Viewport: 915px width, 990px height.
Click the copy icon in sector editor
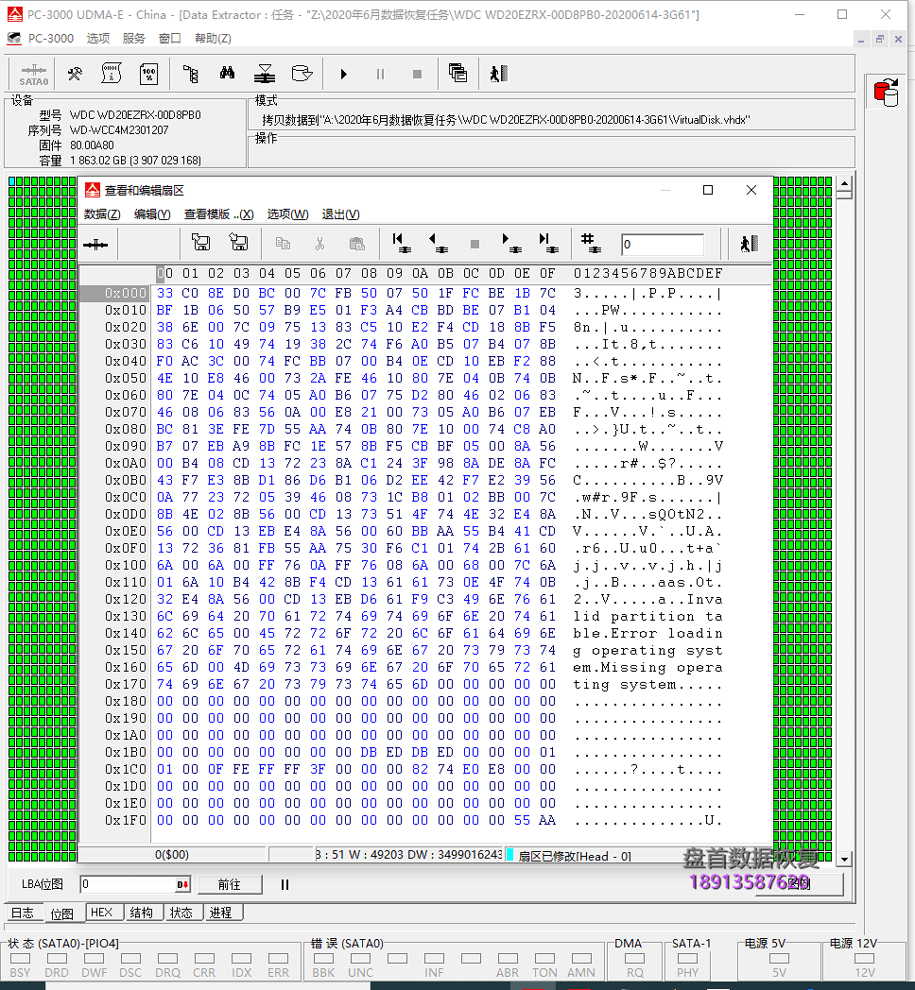[283, 244]
